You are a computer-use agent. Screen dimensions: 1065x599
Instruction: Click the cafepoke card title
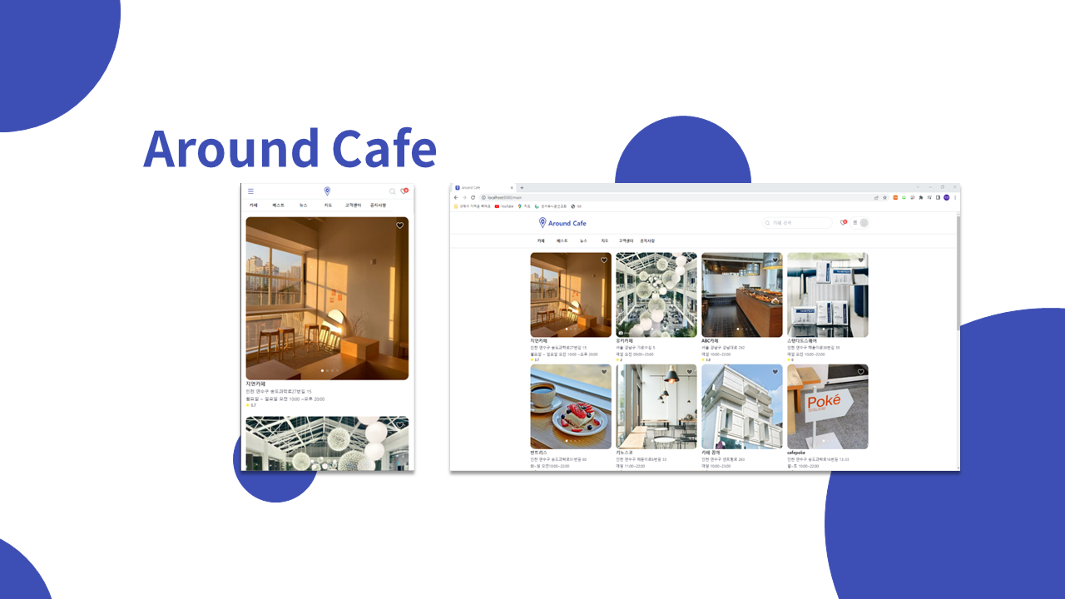click(x=796, y=453)
